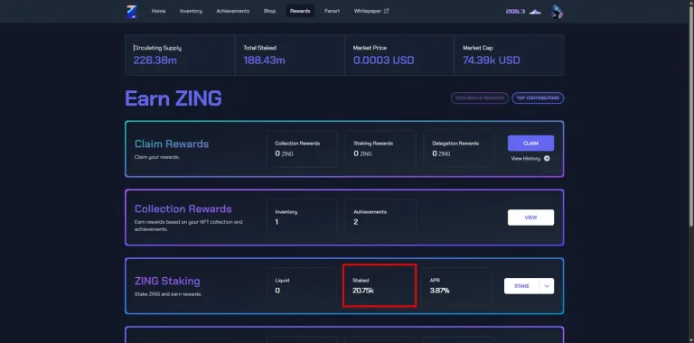Open the Top Contributors pill button
The image size is (694, 343).
[538, 98]
